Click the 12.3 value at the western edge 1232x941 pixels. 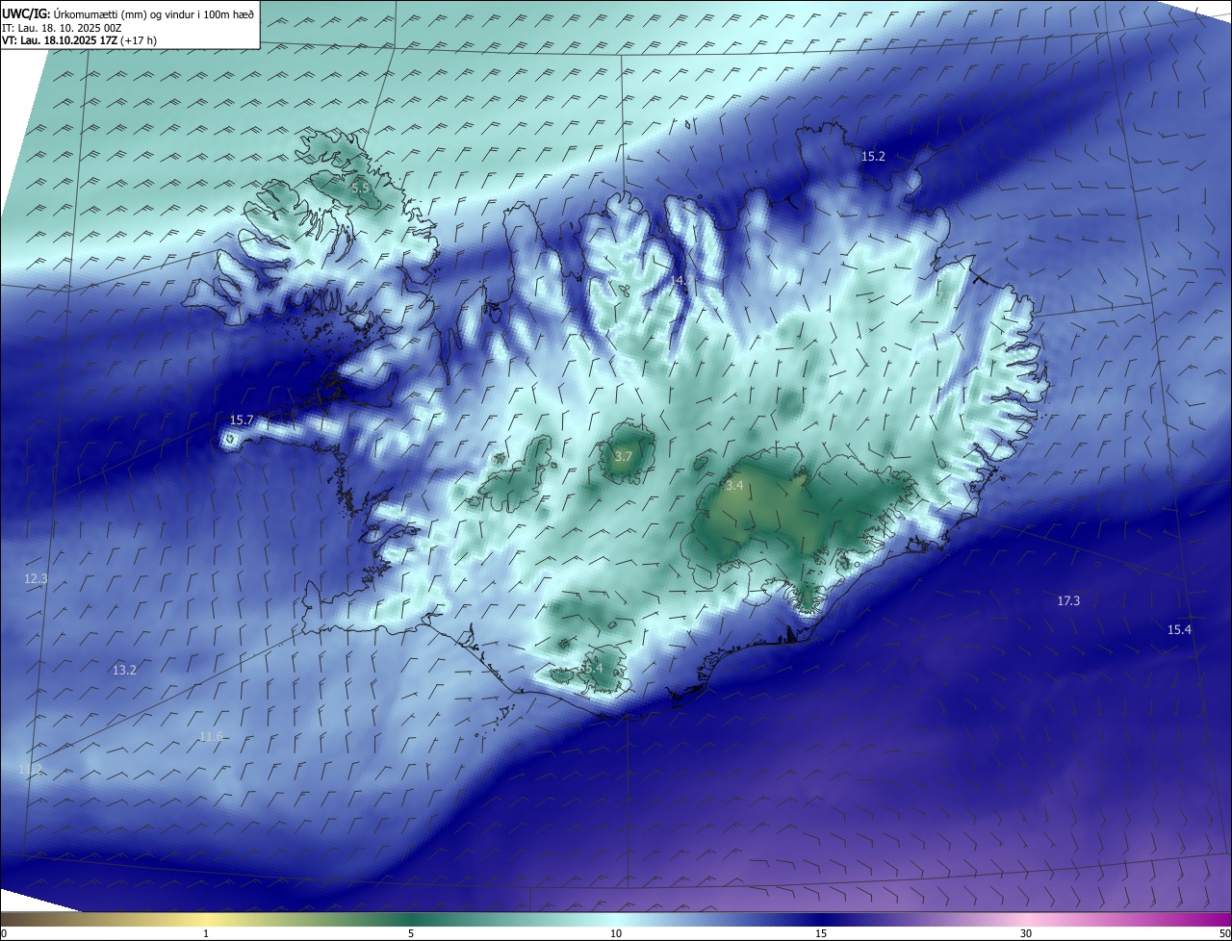[x=36, y=579]
